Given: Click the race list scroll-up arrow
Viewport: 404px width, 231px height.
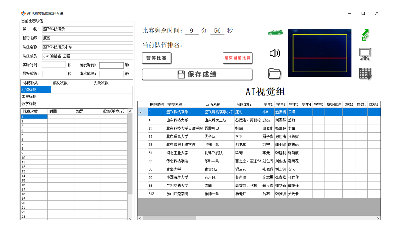Looking at the screenshot, I should (130, 111).
